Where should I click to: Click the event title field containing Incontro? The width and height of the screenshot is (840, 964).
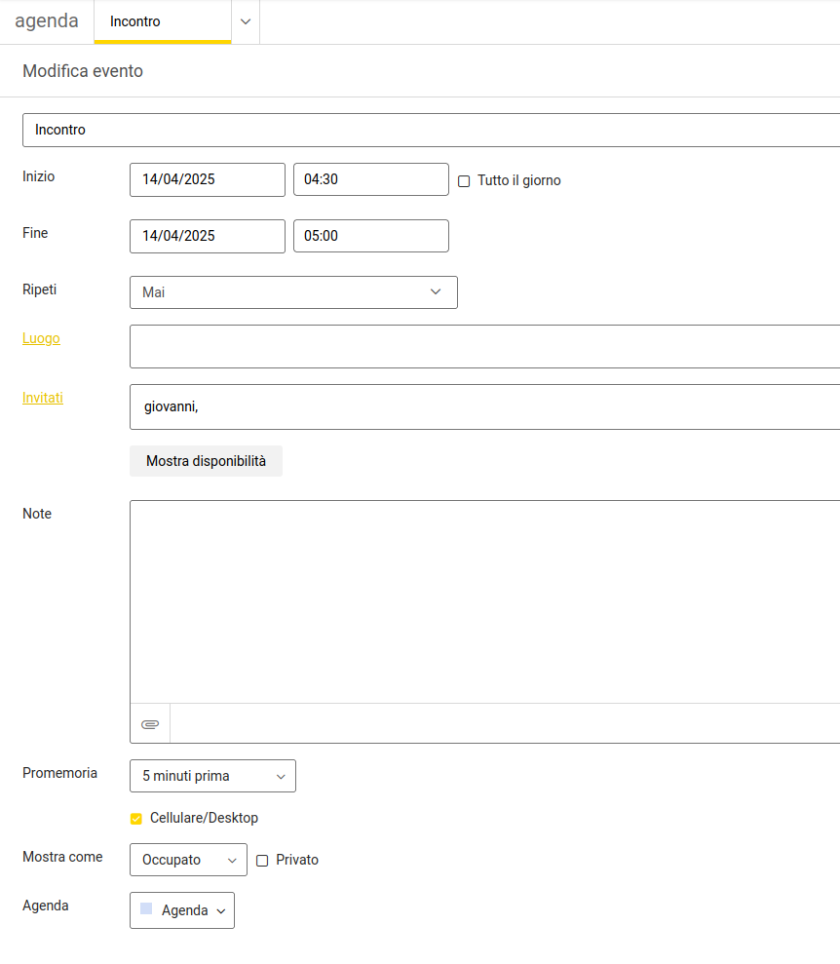click(x=432, y=130)
